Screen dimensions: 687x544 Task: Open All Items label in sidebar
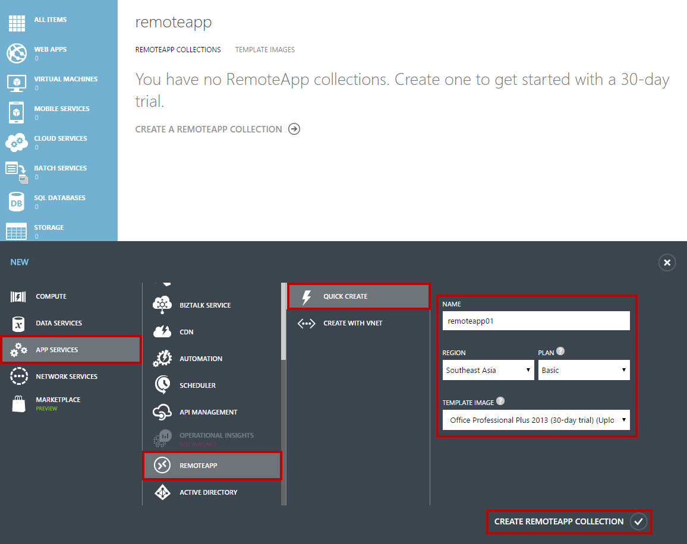tap(51, 20)
